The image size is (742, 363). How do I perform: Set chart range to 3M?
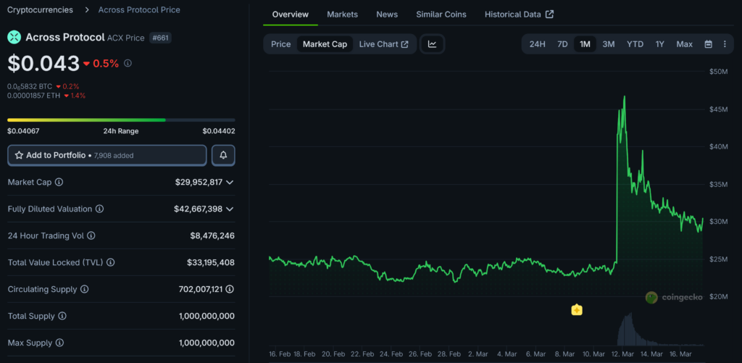point(608,44)
